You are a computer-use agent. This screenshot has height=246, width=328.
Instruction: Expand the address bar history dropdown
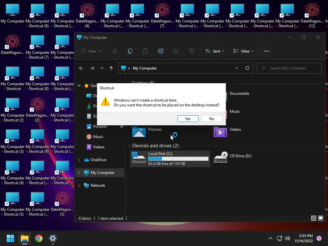coord(237,68)
